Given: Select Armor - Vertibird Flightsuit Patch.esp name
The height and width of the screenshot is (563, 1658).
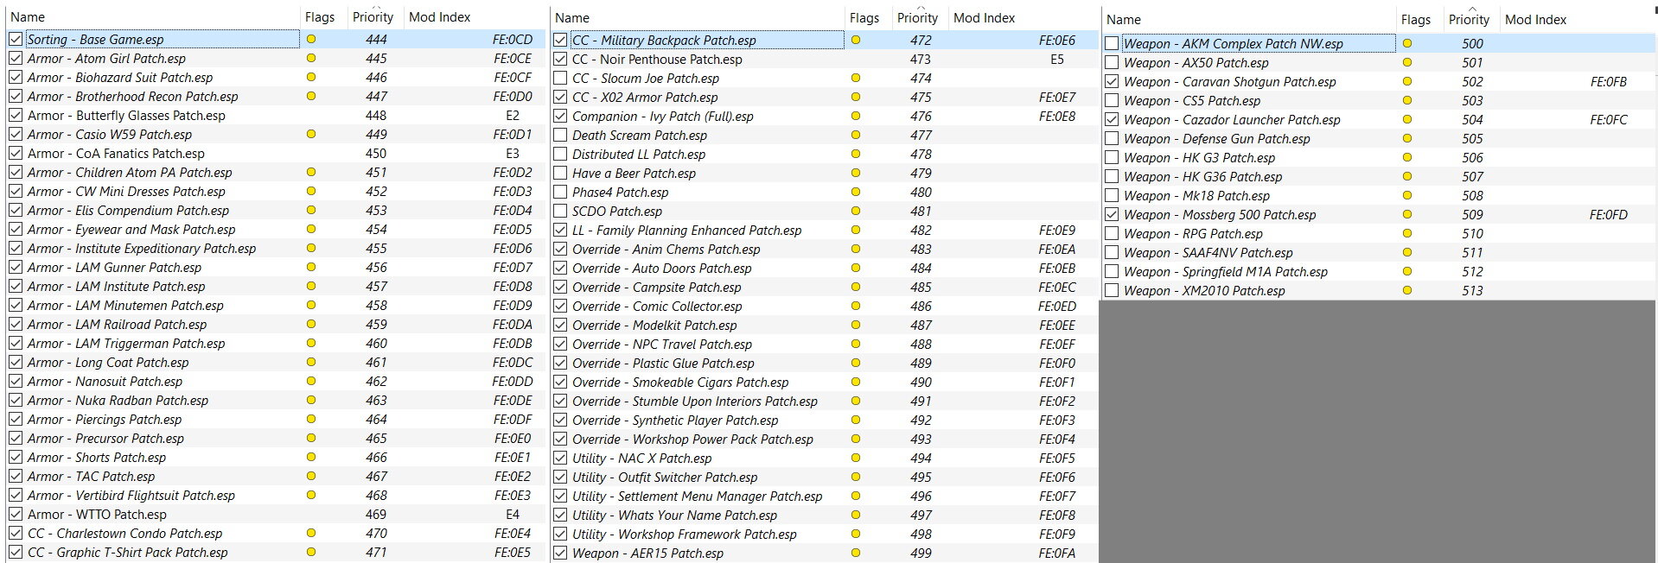Looking at the screenshot, I should [x=131, y=495].
